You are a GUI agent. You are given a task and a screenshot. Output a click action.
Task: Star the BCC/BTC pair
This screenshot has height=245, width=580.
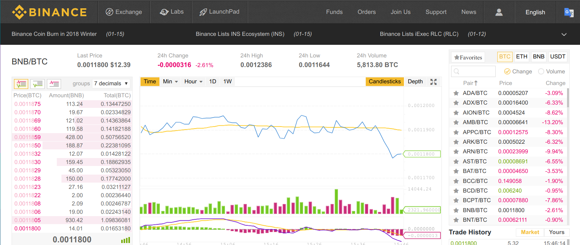[456, 181]
